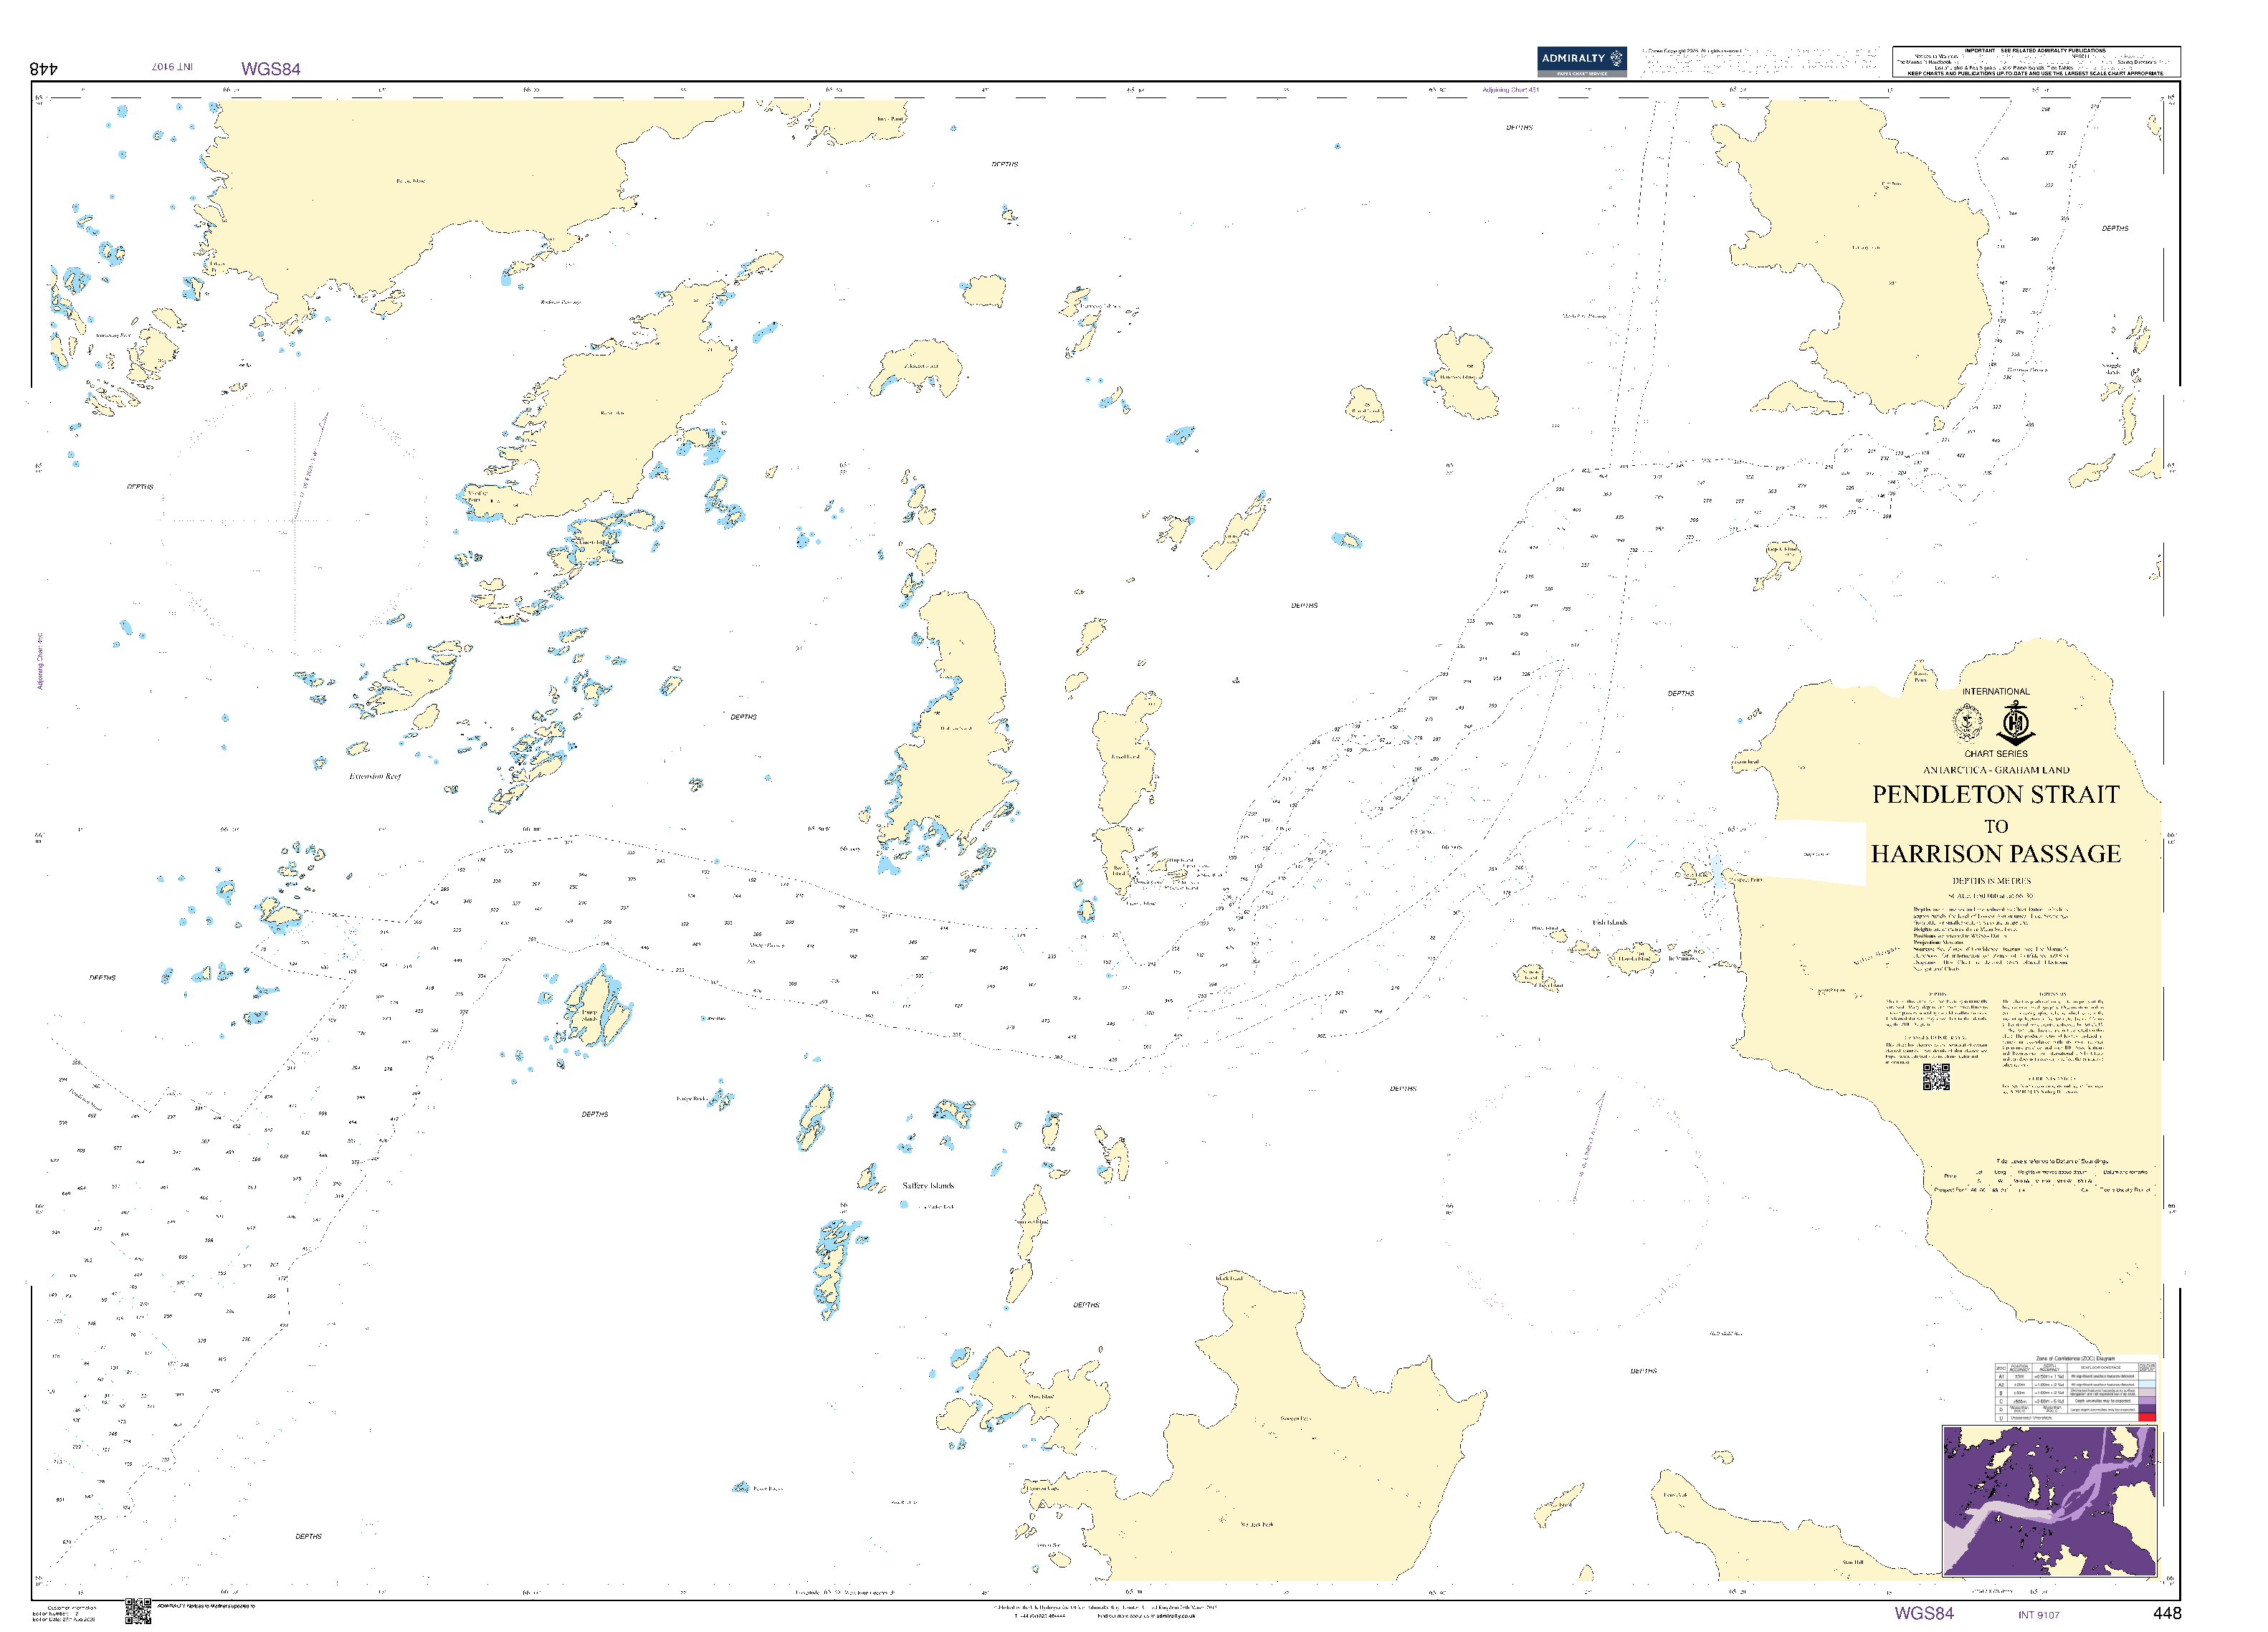
Task: Select the Prospect Point row in tidal table
Action: (2042, 1191)
